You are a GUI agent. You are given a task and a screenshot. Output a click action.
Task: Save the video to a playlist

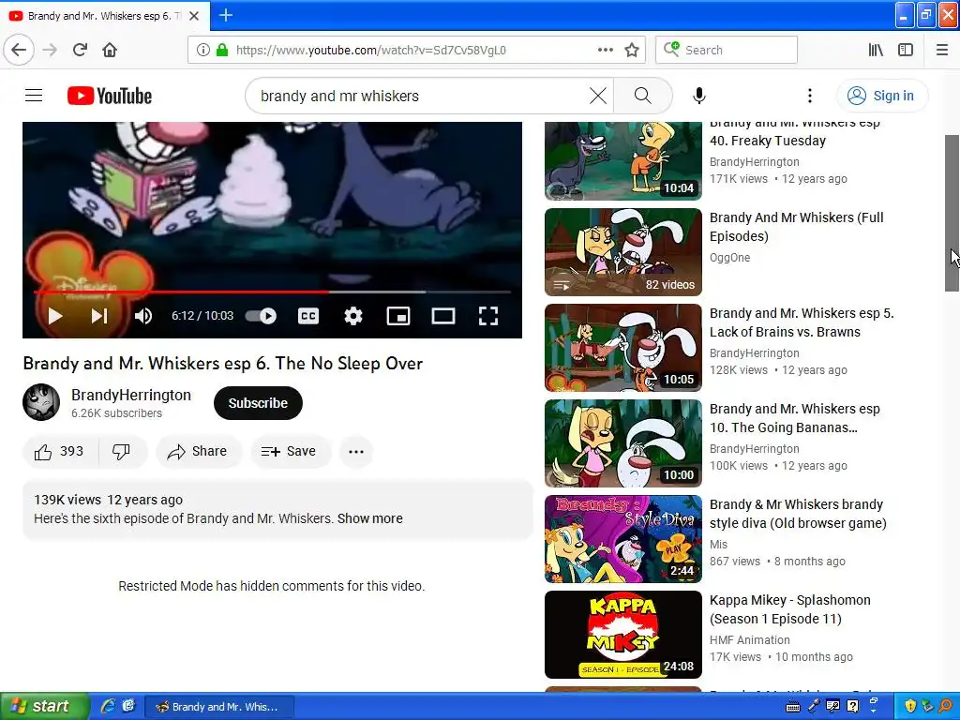pos(291,451)
